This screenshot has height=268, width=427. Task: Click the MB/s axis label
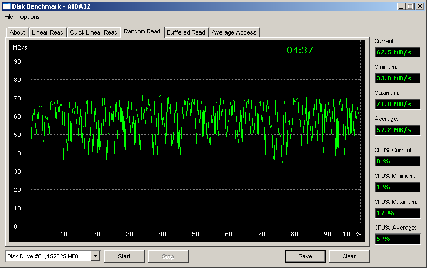tap(20, 47)
